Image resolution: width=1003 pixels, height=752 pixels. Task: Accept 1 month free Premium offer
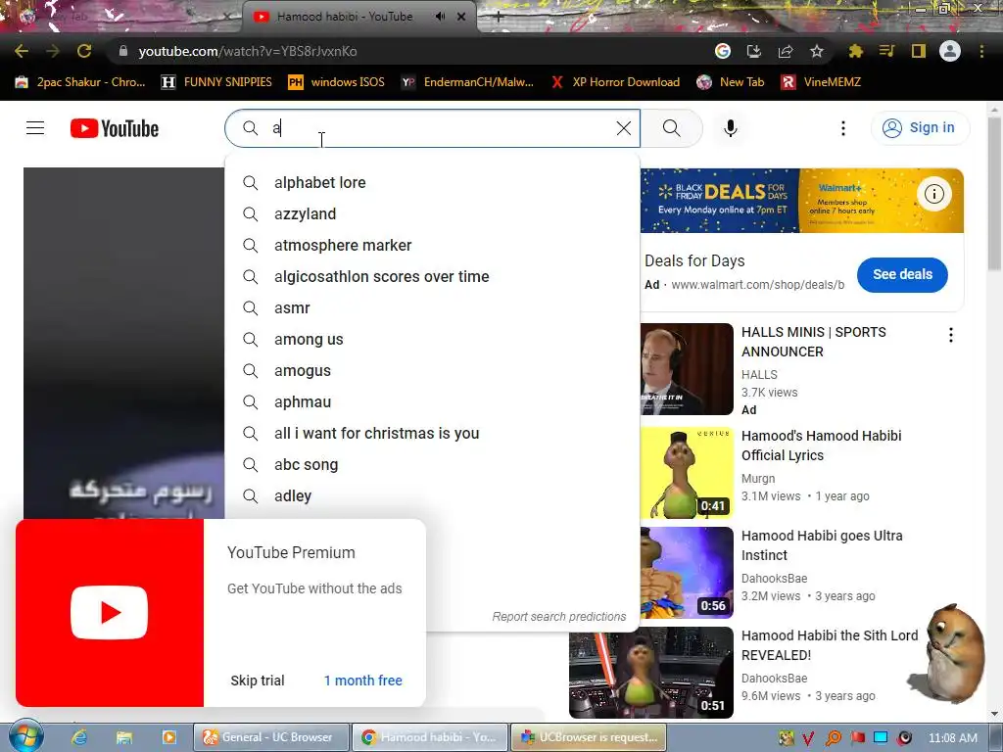click(x=362, y=681)
